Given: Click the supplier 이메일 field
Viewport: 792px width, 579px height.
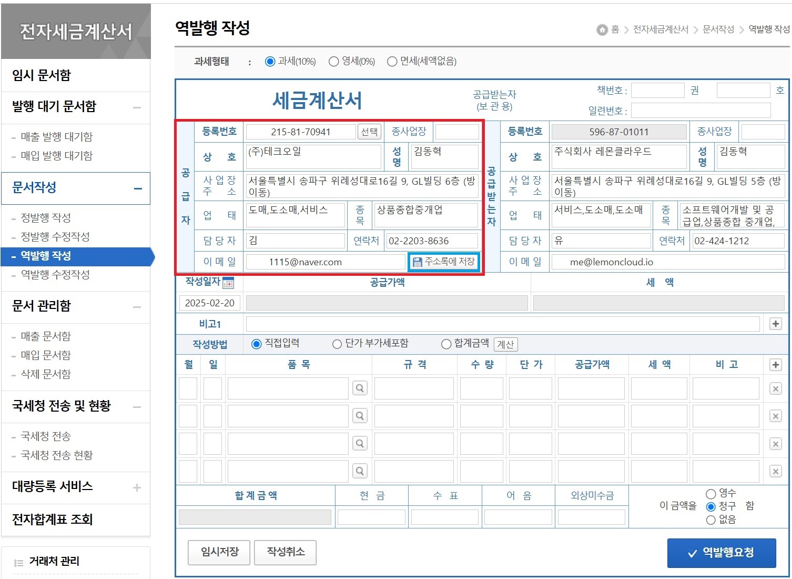Looking at the screenshot, I should [326, 262].
